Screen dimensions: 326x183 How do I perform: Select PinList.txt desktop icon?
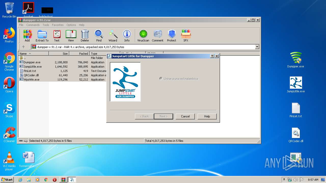(x=296, y=110)
